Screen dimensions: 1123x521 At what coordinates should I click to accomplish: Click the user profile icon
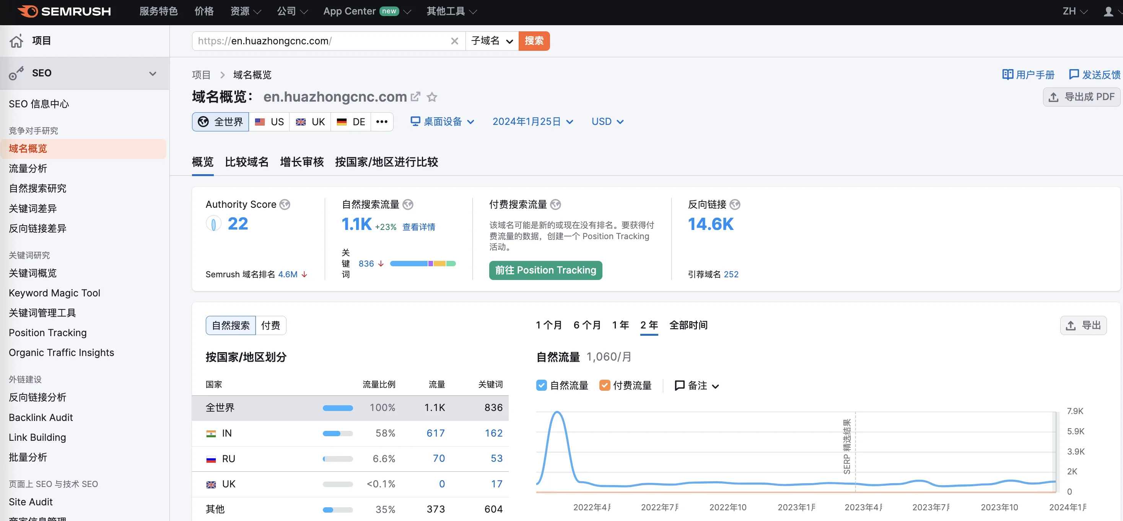(1108, 11)
